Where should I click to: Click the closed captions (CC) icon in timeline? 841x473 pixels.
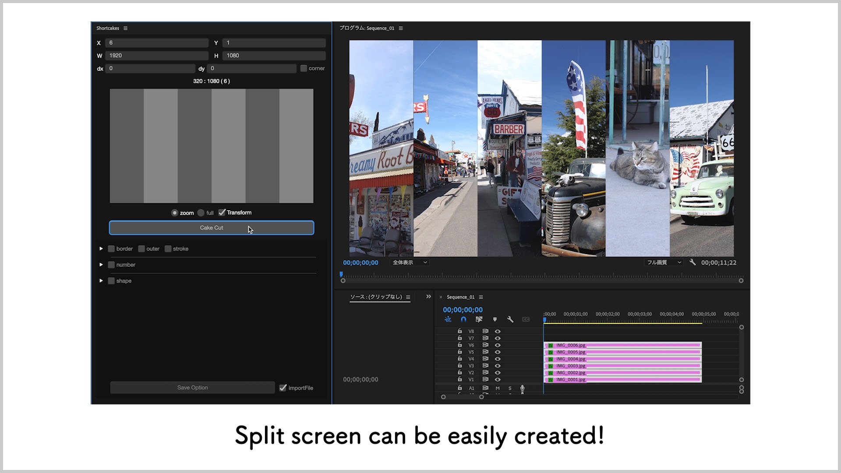click(526, 319)
